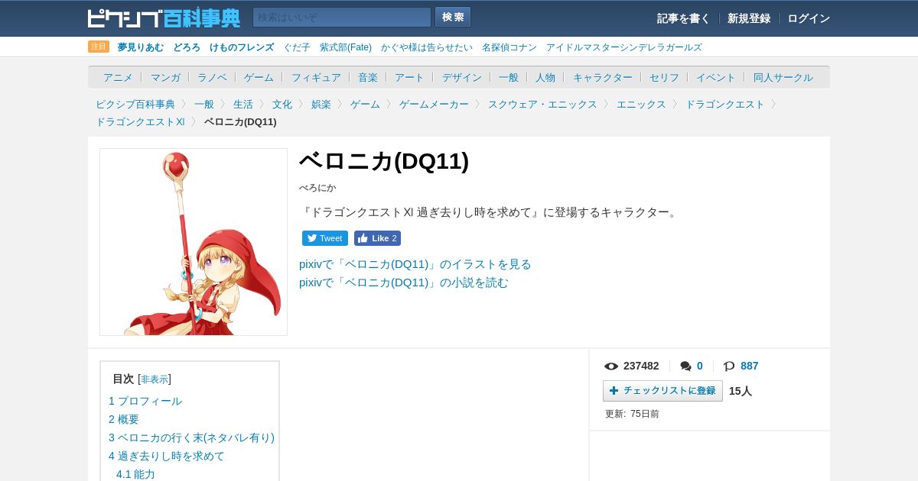
Task: Go to ゲームメーカー breadcrumb link
Action: (434, 104)
